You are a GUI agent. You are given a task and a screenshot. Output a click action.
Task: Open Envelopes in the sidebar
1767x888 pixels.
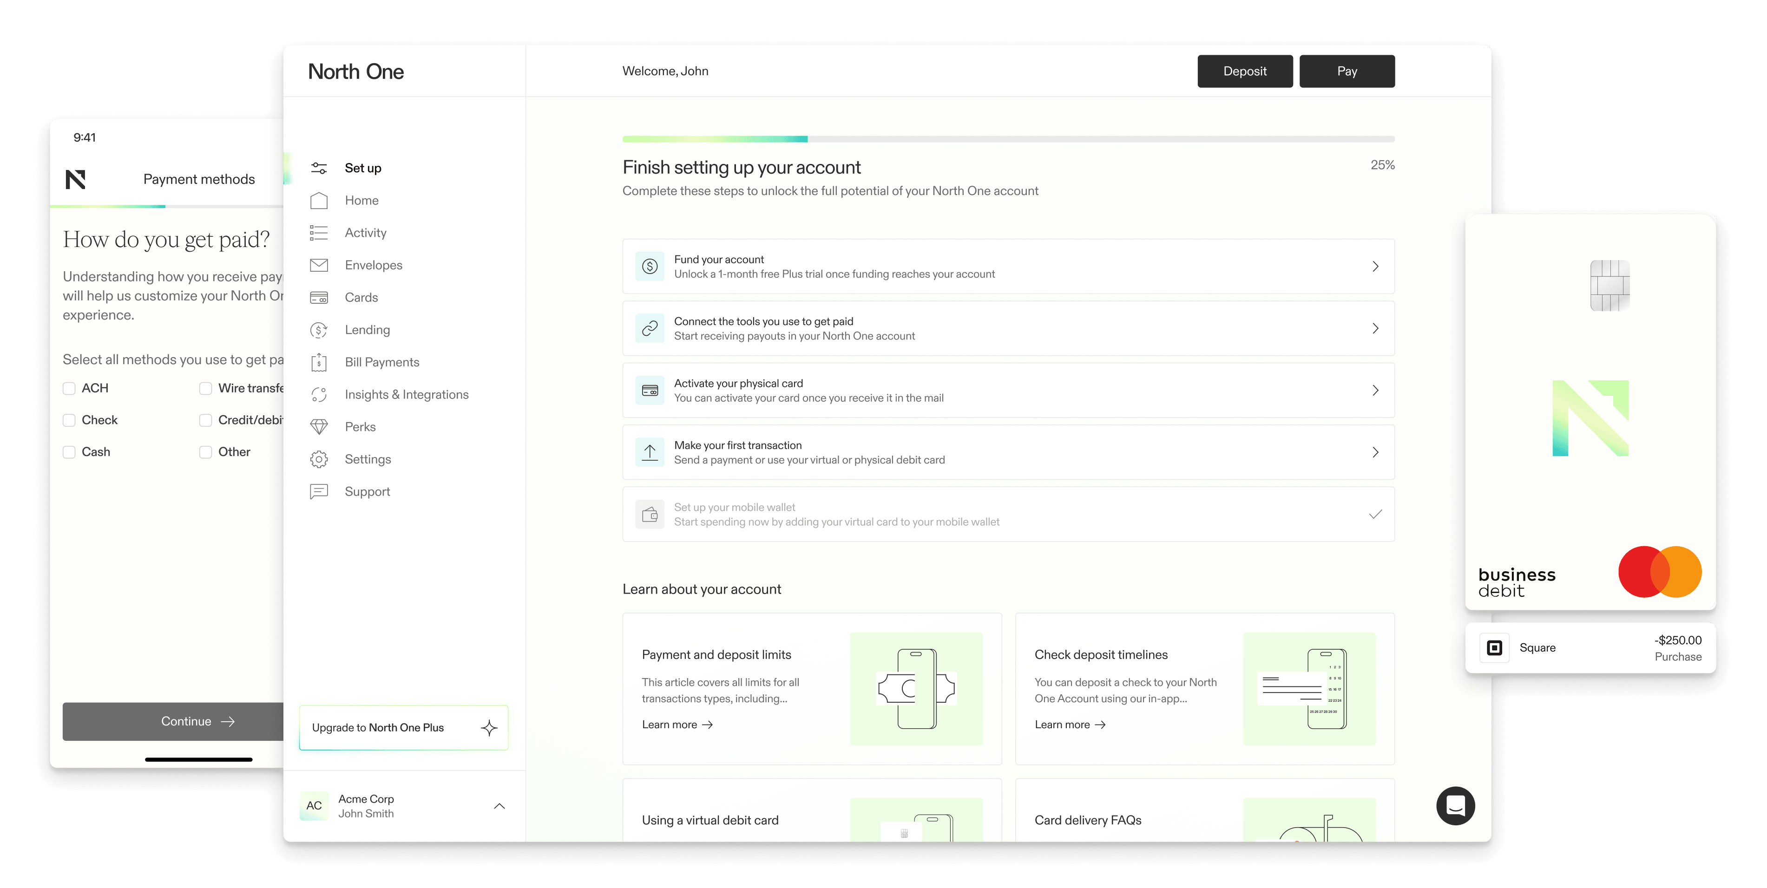[x=374, y=265]
